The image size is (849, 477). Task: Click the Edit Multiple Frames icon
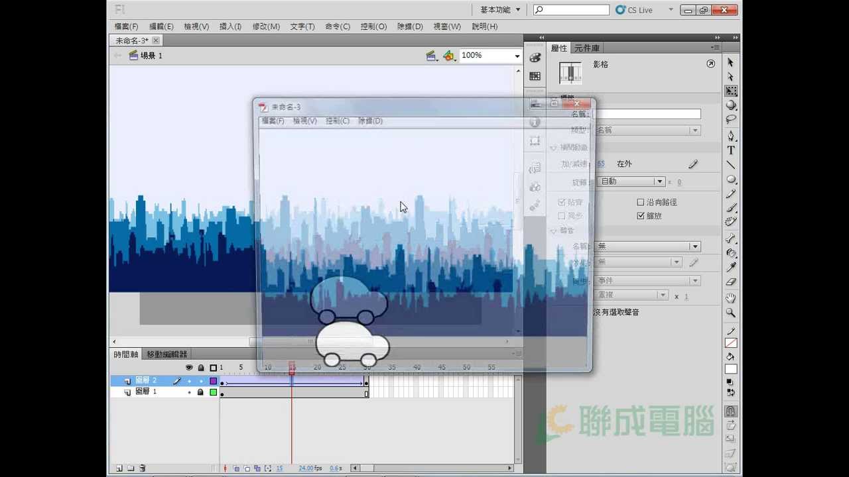[257, 468]
